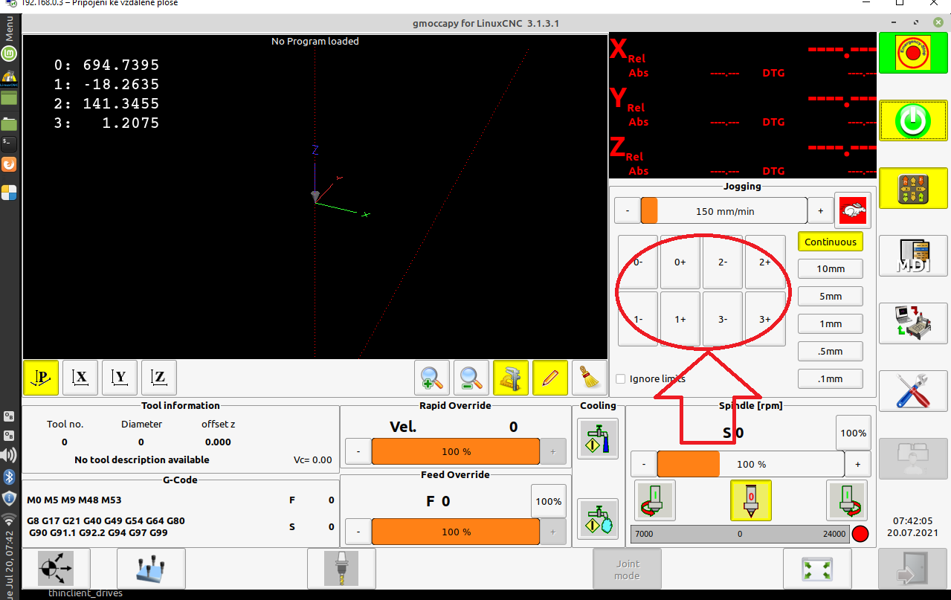Viewport: 951px width, 600px height.
Task: Toggle mist coolant icon
Action: [x=598, y=518]
